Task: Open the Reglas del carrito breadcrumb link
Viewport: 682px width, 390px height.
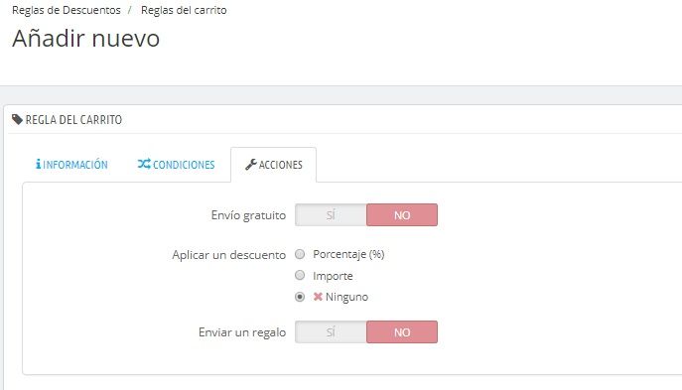Action: [184, 10]
